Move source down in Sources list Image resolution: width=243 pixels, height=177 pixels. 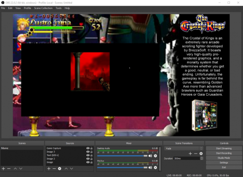pyautogui.click(x=71, y=169)
